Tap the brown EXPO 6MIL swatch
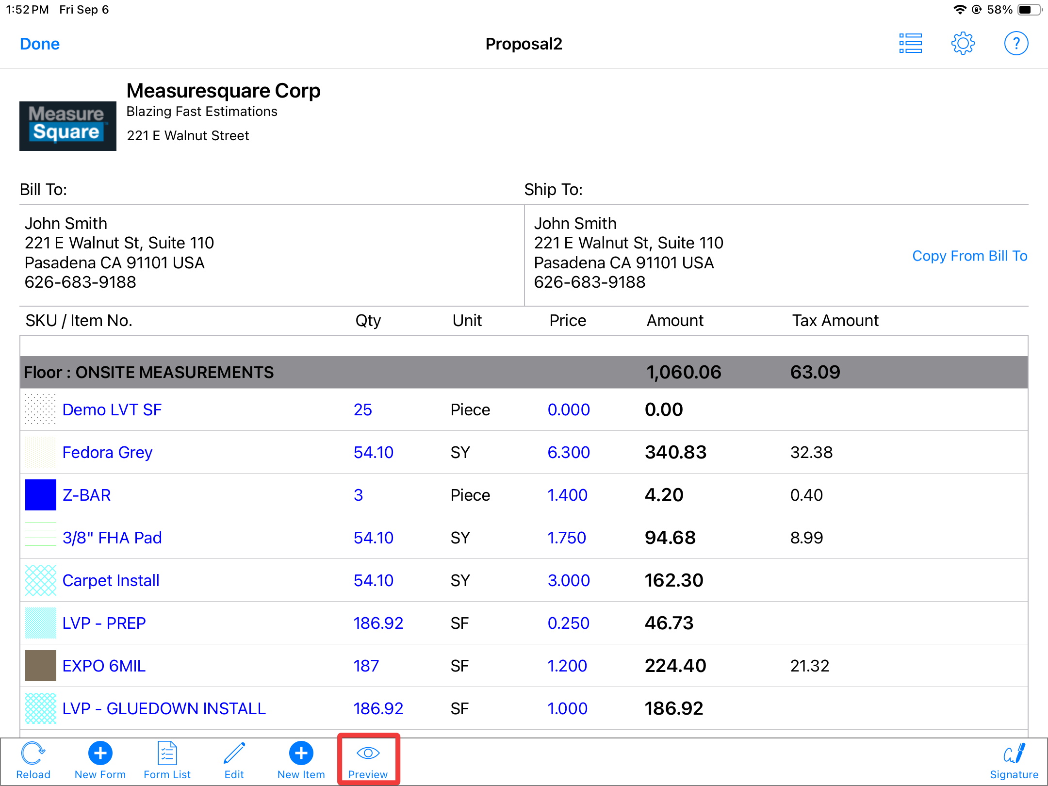Image resolution: width=1048 pixels, height=786 pixels. pyautogui.click(x=41, y=666)
